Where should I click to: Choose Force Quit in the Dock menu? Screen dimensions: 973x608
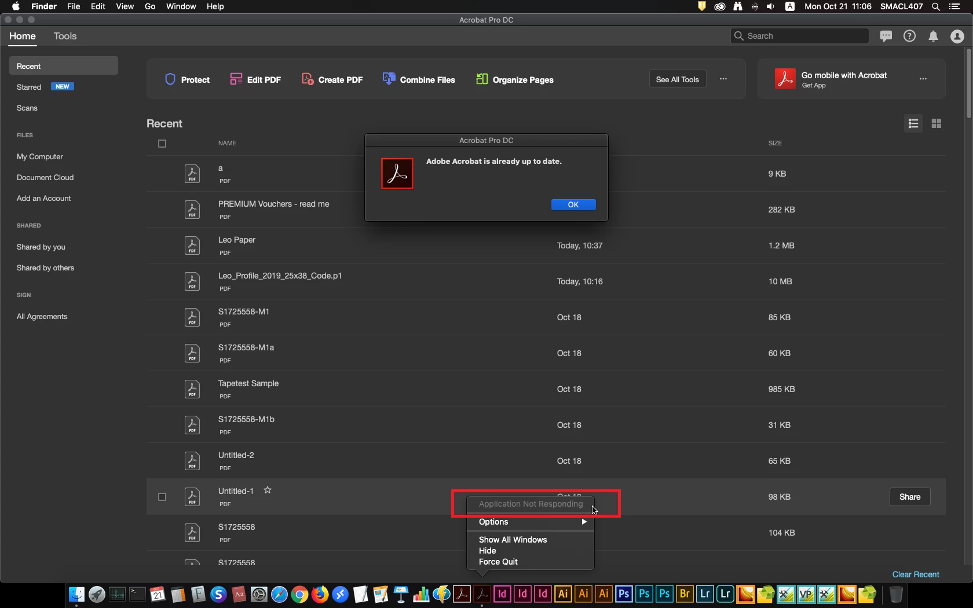[531, 562]
